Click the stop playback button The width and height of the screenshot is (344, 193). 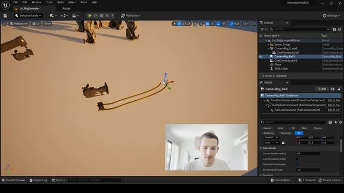coord(102,16)
